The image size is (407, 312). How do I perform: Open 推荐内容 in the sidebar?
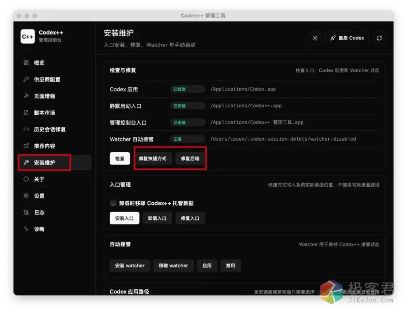point(54,146)
